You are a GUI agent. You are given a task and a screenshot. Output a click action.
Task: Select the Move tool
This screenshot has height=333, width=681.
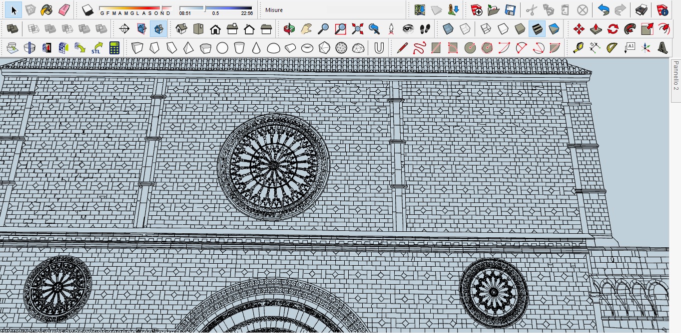(579, 29)
